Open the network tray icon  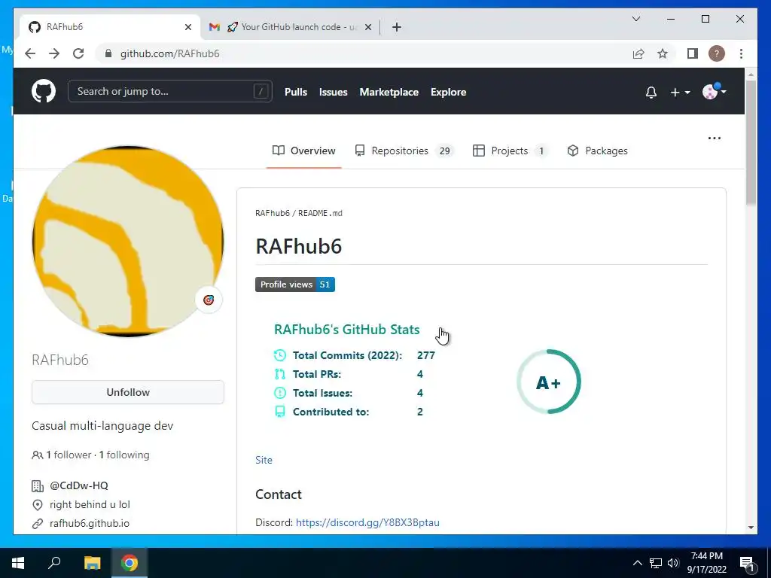(x=656, y=563)
